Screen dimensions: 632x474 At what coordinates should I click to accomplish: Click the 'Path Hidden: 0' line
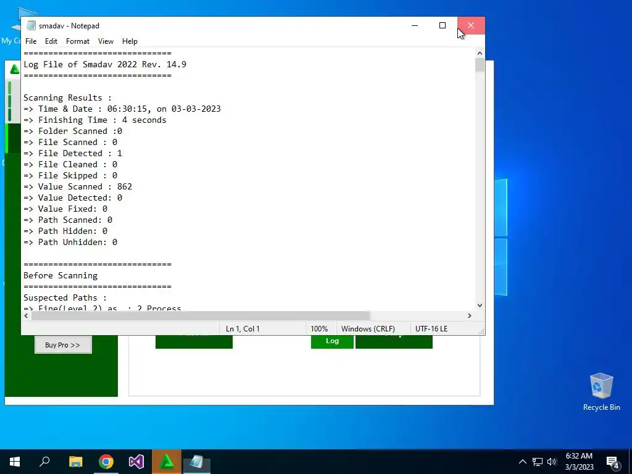65,231
